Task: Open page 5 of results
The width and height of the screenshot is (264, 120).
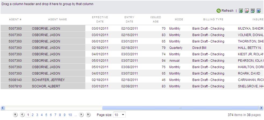Action: tap(46, 115)
